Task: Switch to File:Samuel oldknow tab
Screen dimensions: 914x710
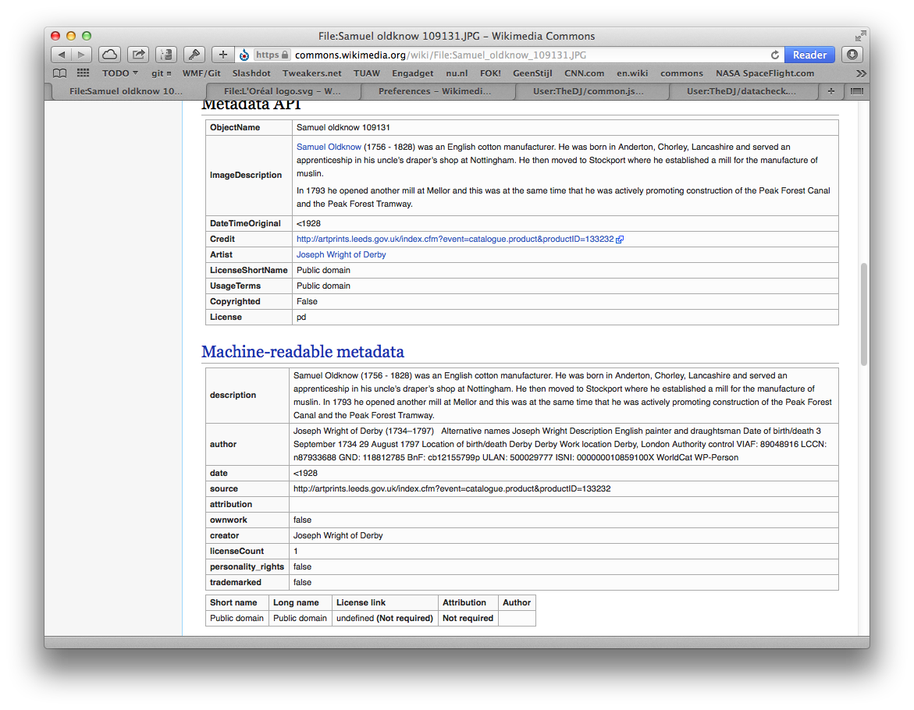Action: [126, 91]
